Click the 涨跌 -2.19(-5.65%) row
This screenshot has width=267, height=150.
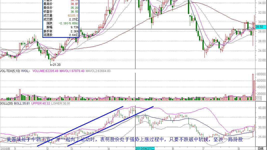click(61, 23)
